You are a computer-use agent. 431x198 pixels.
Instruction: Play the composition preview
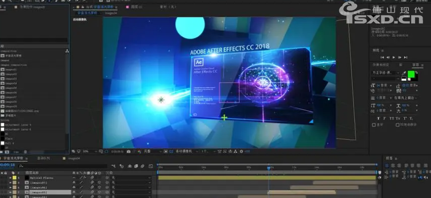pyautogui.click(x=394, y=57)
